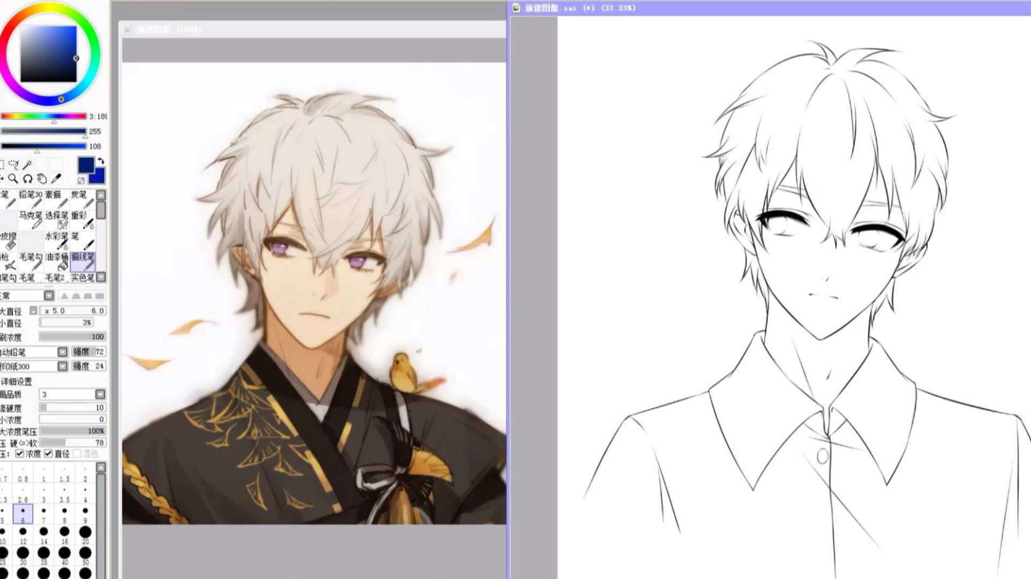The height and width of the screenshot is (579, 1031).
Task: Click the slider showing value 108
Action: click(x=43, y=146)
